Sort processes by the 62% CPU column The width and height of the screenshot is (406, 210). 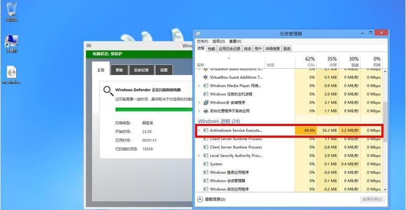[305, 61]
